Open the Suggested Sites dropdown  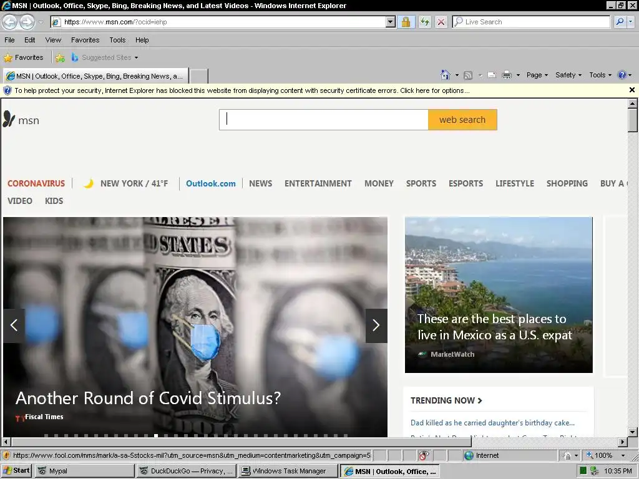click(x=105, y=57)
